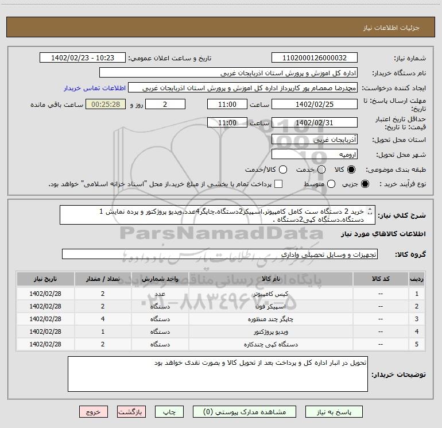Click the countdown timer 00:25:28 field
The height and width of the screenshot is (428, 442).
106,104
